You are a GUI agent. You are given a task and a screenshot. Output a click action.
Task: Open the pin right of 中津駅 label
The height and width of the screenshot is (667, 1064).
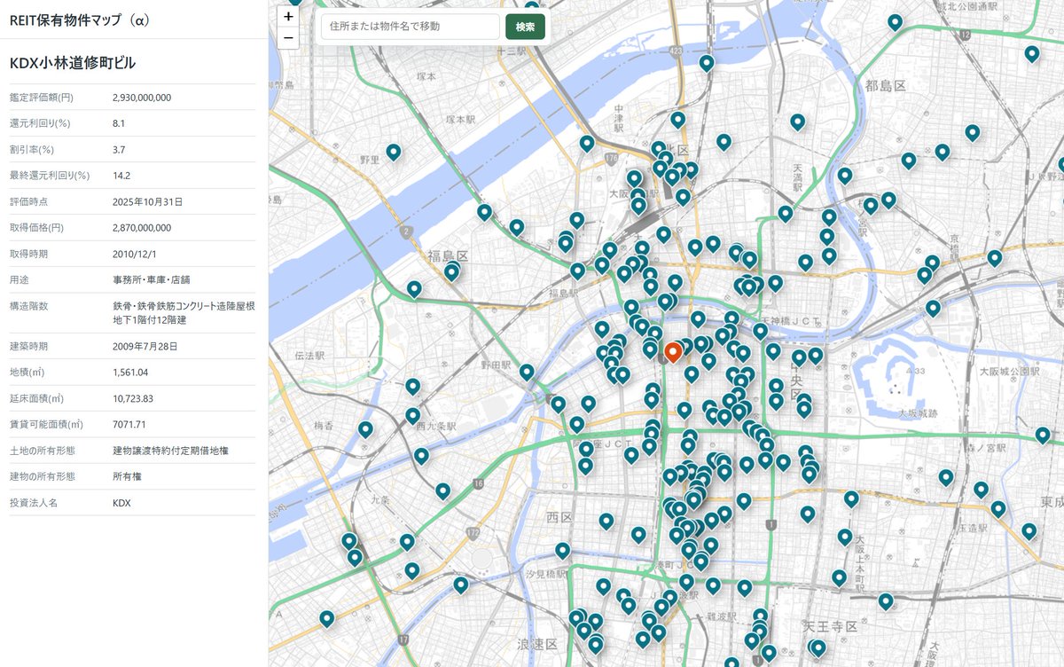click(x=678, y=120)
